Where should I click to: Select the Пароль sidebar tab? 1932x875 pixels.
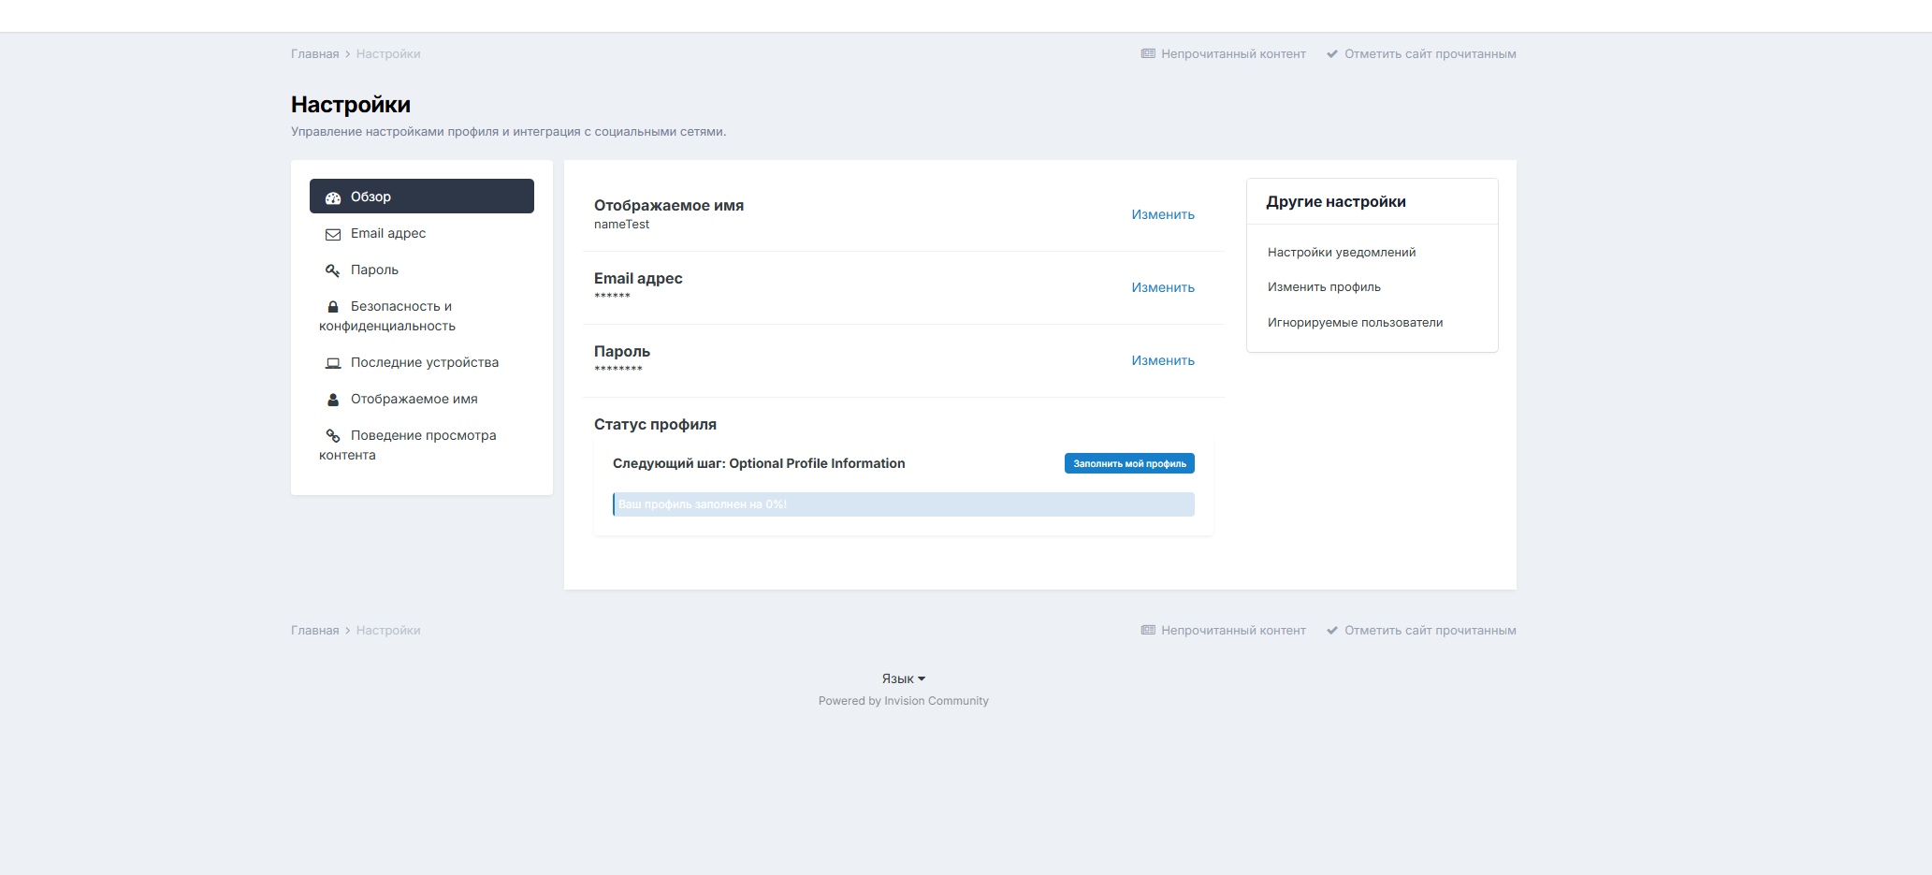coord(422,270)
